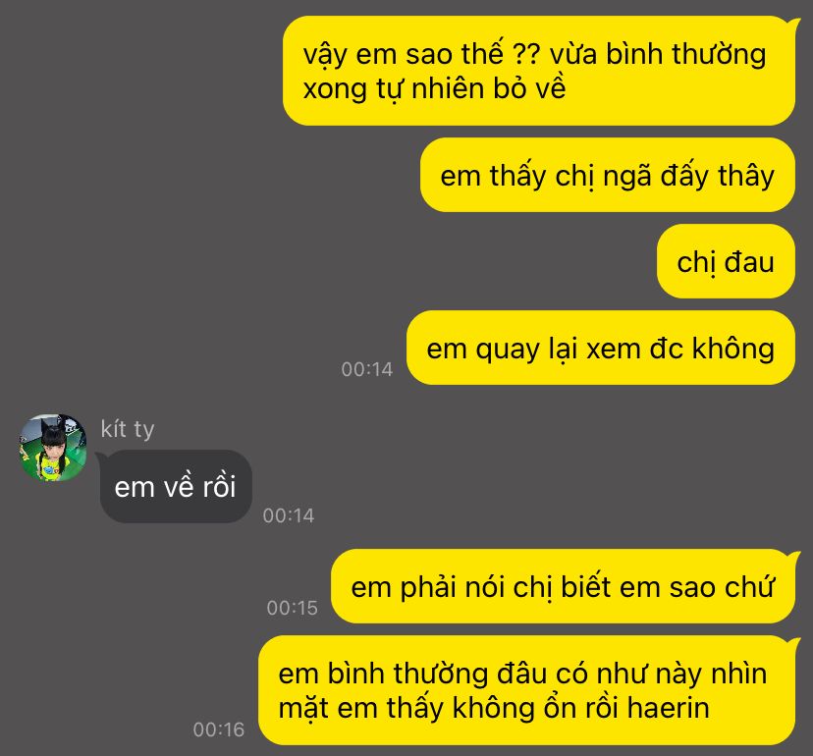Select the 'chị đau' message bubble
This screenshot has height=756, width=813.
(726, 261)
